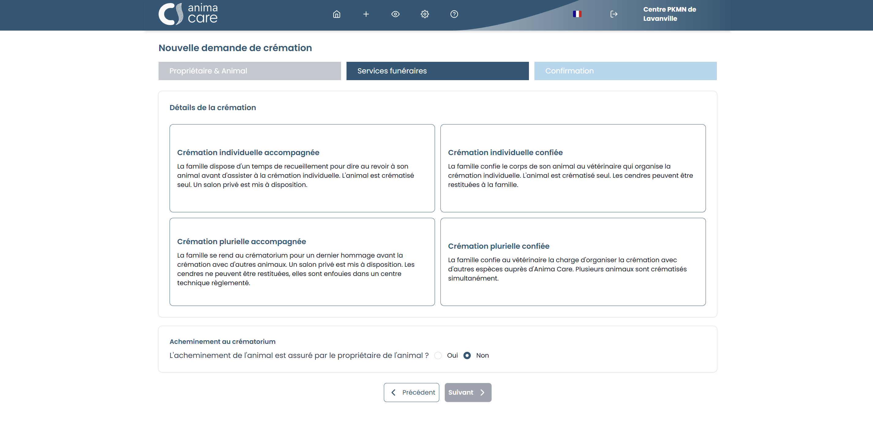Switch to Propriétaire & Animal step
The width and height of the screenshot is (873, 439).
point(249,71)
